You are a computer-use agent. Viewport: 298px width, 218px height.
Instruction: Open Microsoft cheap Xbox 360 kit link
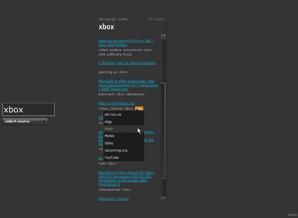tap(128, 85)
